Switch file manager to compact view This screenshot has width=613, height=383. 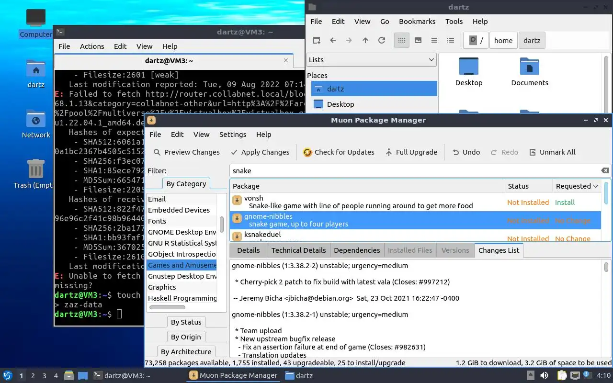(x=434, y=41)
